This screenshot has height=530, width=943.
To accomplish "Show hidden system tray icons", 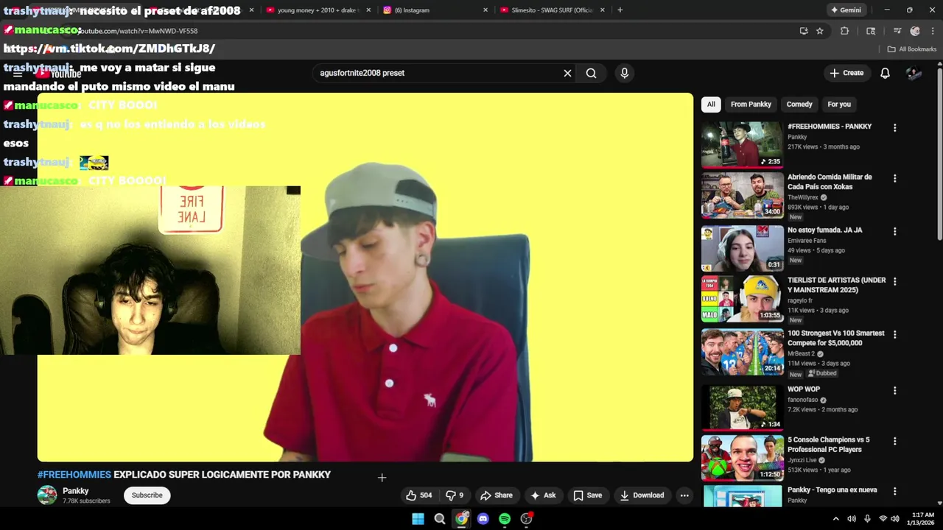I will tap(835, 519).
